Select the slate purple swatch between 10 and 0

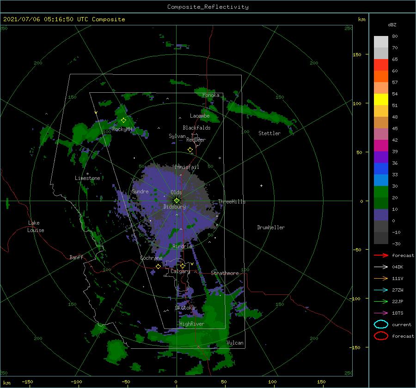tap(381, 215)
